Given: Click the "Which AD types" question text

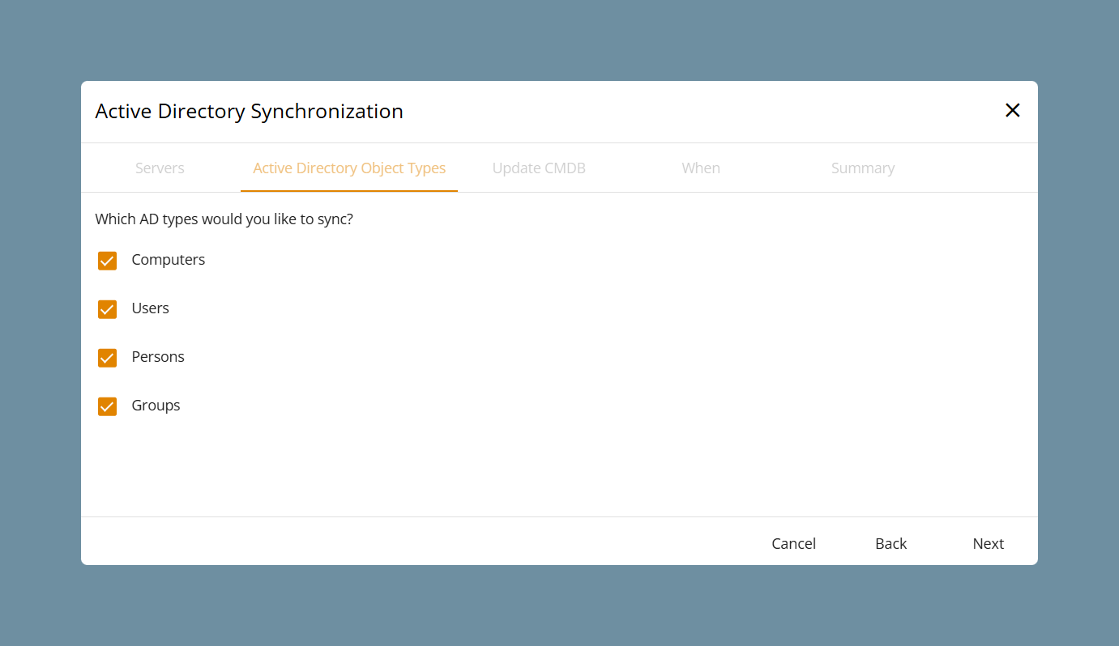Looking at the screenshot, I should pos(224,219).
